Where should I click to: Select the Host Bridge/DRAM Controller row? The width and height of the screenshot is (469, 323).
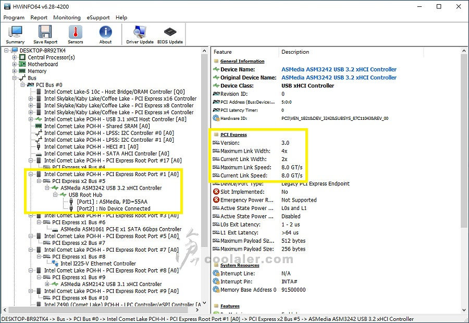(114, 92)
